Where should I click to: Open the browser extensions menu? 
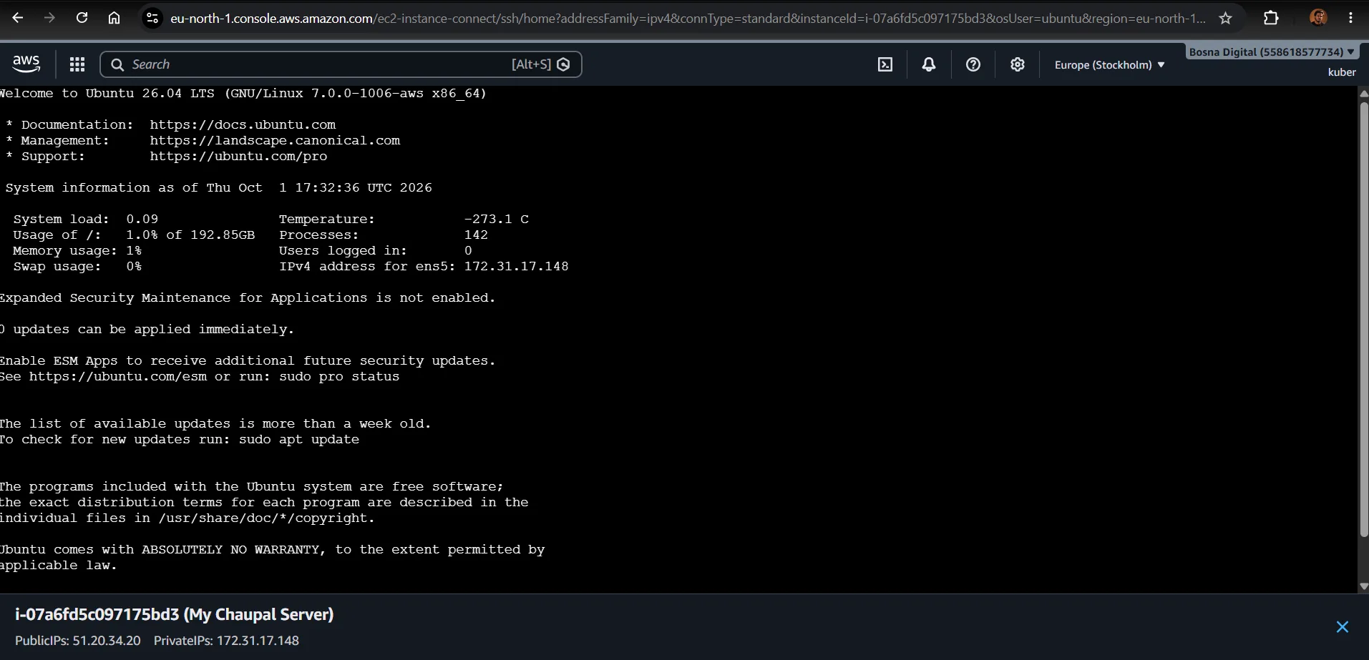1272,18
